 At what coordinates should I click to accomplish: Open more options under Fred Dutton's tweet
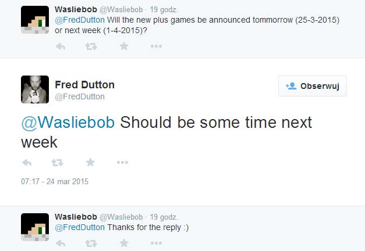(122, 163)
